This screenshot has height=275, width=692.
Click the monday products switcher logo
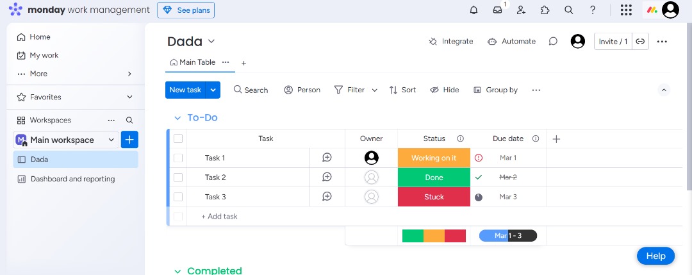(x=652, y=10)
